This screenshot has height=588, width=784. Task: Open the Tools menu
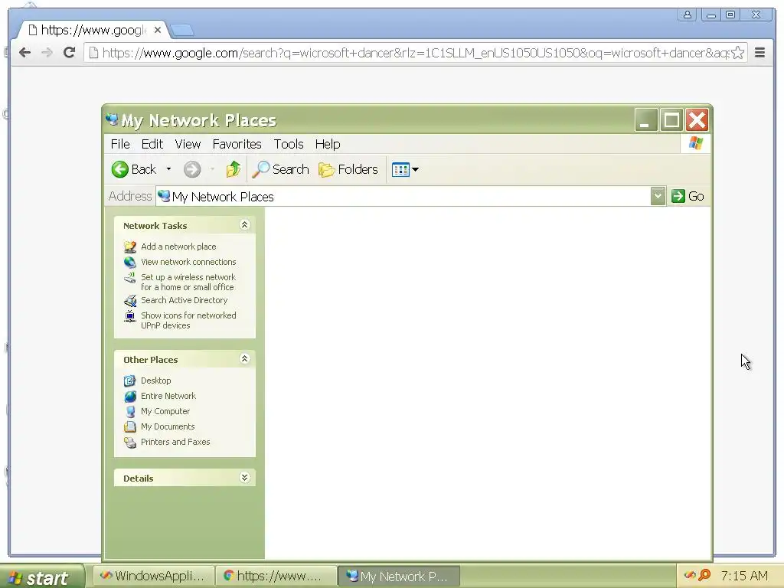tap(289, 144)
